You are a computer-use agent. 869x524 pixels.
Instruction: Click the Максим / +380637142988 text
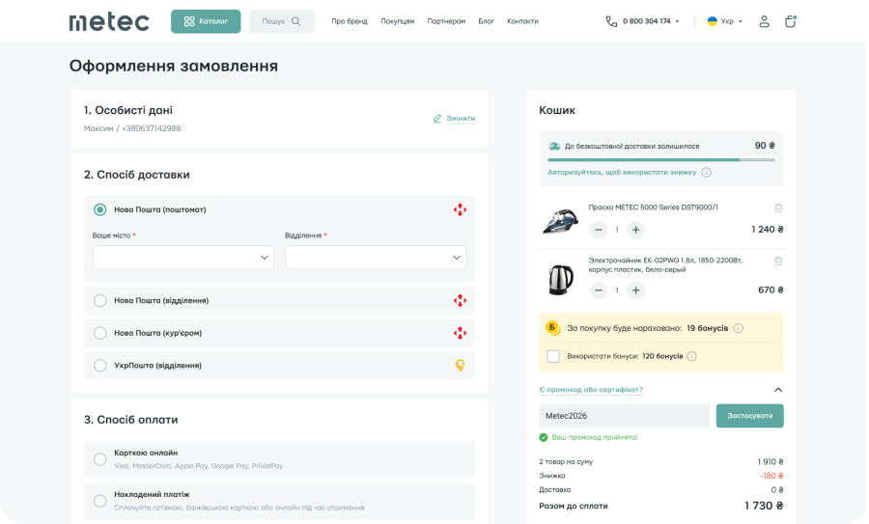132,128
